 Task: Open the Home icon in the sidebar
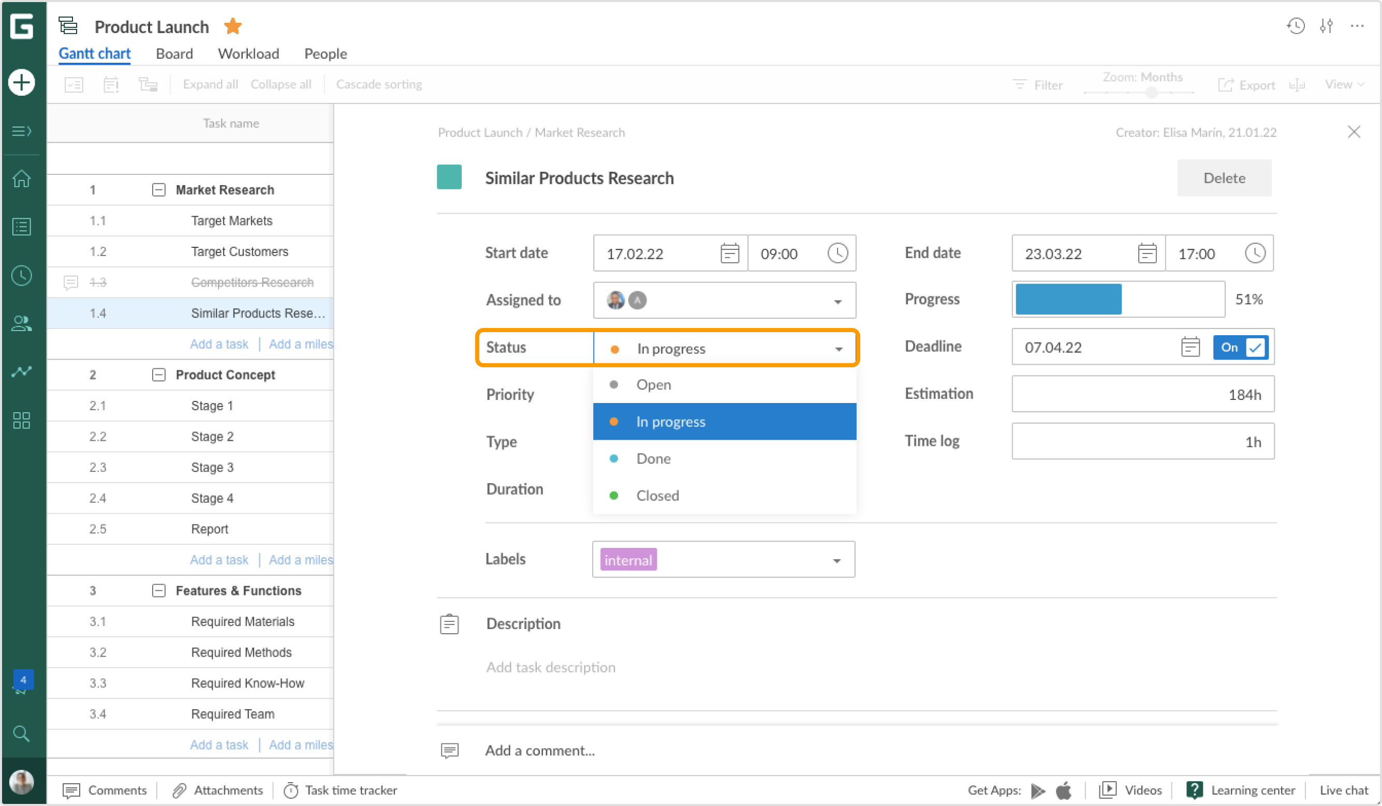click(21, 179)
